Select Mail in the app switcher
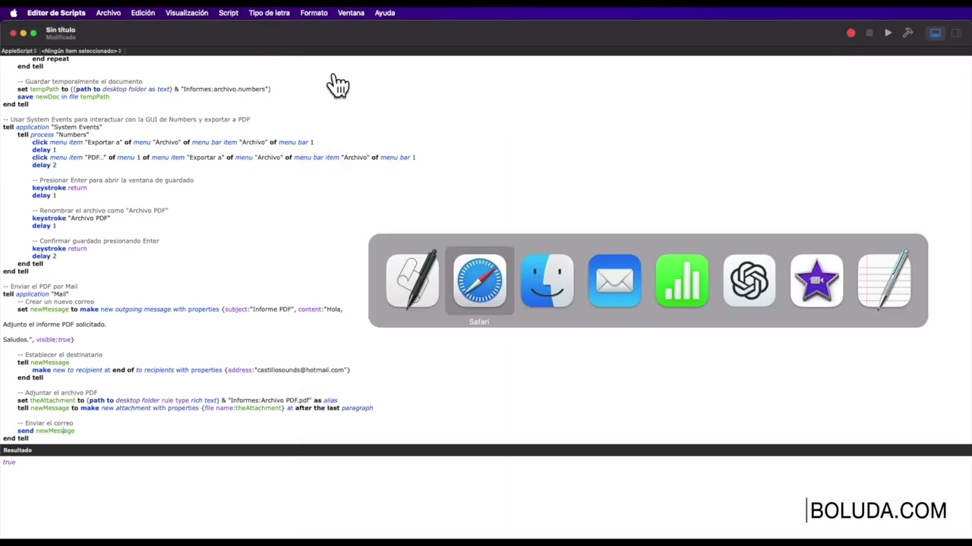Screen dimensions: 972x546 click(614, 281)
